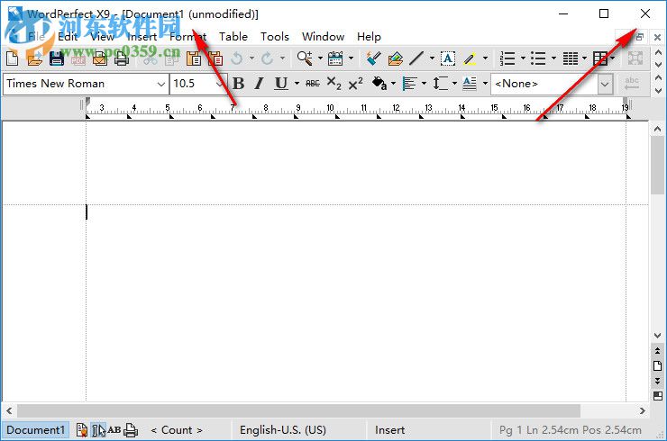Toggle Bold formatting

pos(239,84)
